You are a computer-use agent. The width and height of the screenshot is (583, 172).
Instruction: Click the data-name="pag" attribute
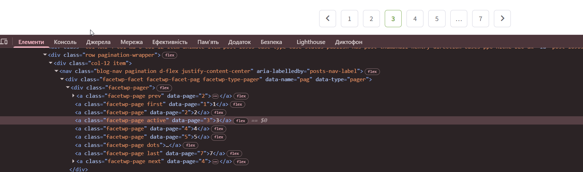[289, 79]
